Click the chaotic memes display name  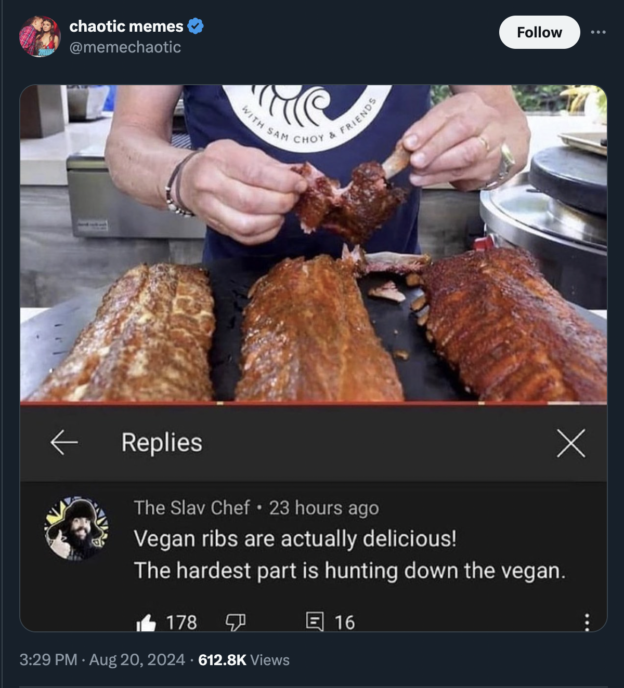pyautogui.click(x=126, y=26)
